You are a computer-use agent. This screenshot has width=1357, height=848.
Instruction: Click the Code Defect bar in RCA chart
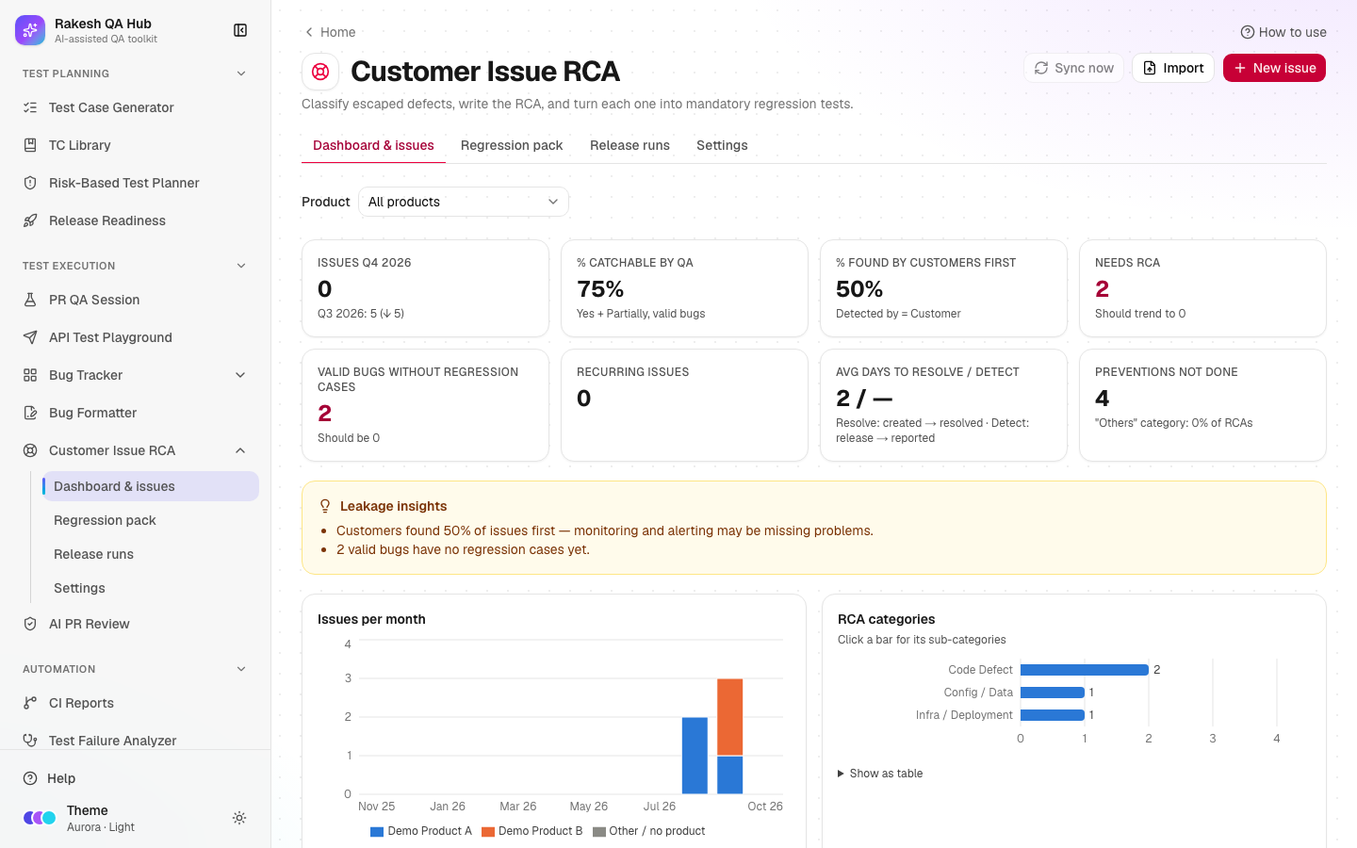pyautogui.click(x=1085, y=670)
